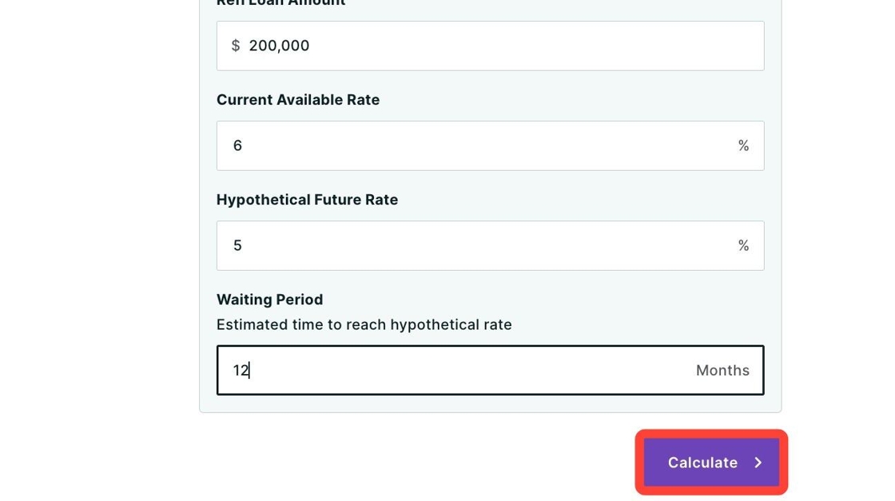The width and height of the screenshot is (895, 501).
Task: Click the chevron arrow on Calculate button
Action: pyautogui.click(x=758, y=462)
